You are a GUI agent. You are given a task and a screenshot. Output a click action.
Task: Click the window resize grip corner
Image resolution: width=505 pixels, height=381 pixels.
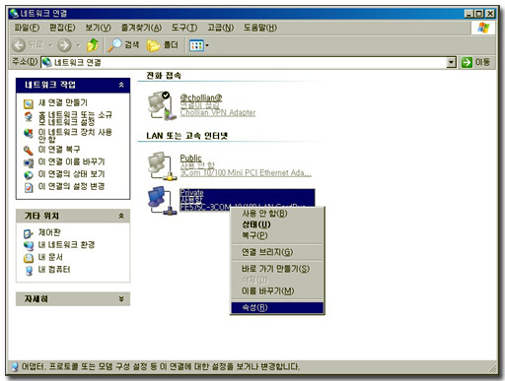pyautogui.click(x=492, y=369)
